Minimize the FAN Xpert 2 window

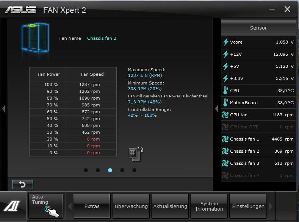[272, 9]
